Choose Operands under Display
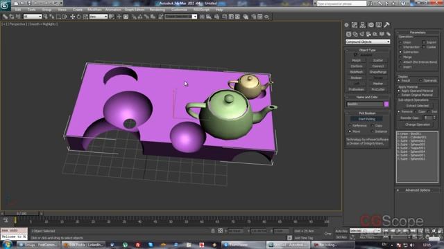The width and height of the screenshot is (444, 249). click(420, 80)
